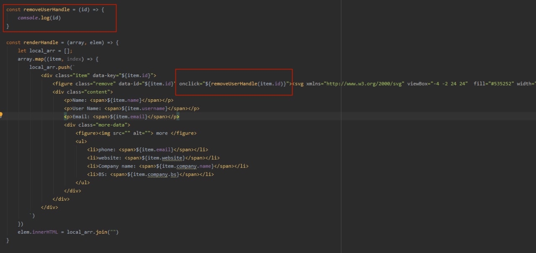Click the data-key attribute on div item
Screen dimensions: 536x253
click(x=124, y=75)
